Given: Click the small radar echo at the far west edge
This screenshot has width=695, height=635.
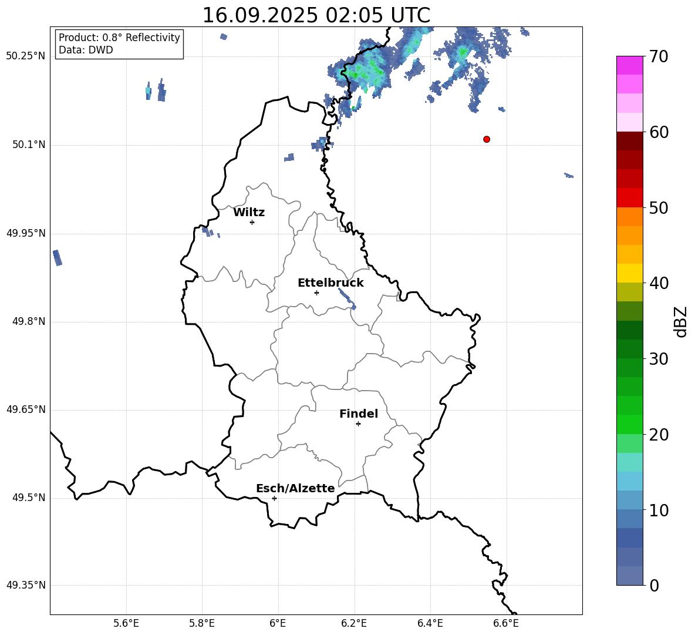Looking at the screenshot, I should [x=57, y=258].
